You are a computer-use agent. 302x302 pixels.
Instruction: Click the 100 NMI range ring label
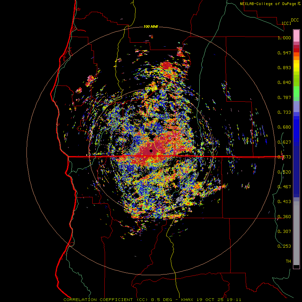pyautogui.click(x=151, y=27)
